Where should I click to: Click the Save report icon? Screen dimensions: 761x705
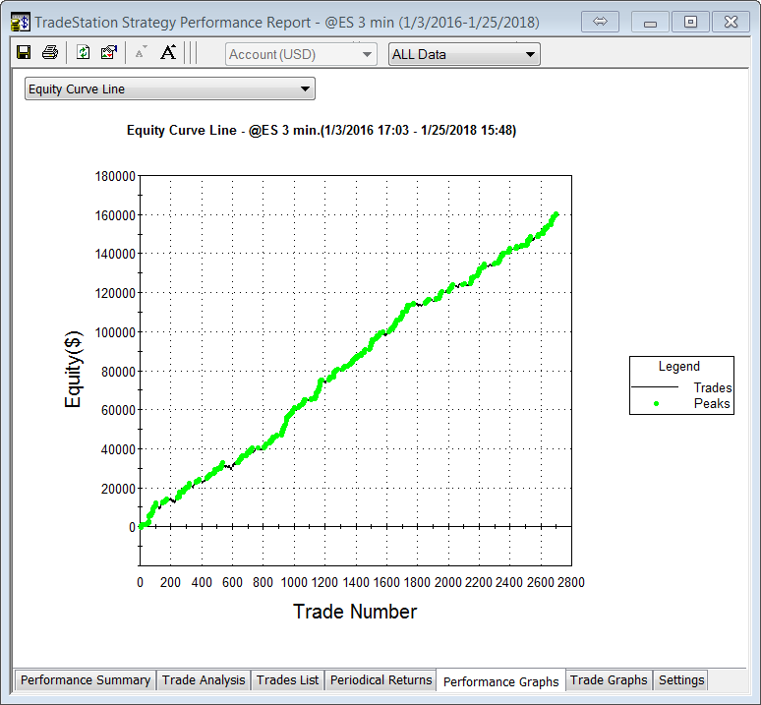(24, 53)
